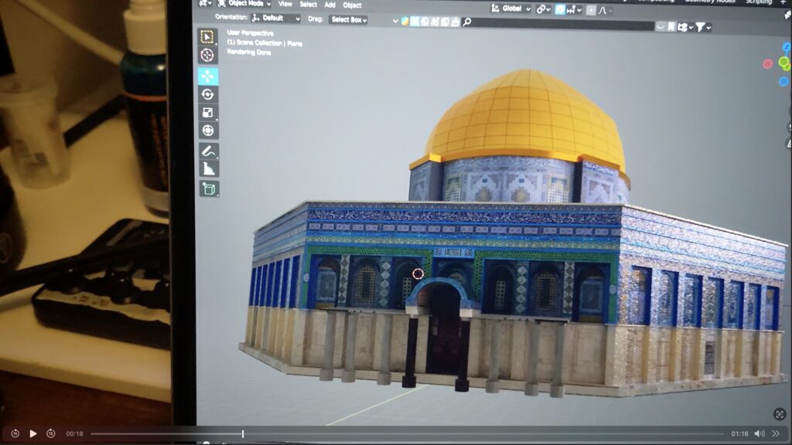Click the green Y axis gizmo circle

point(784,63)
